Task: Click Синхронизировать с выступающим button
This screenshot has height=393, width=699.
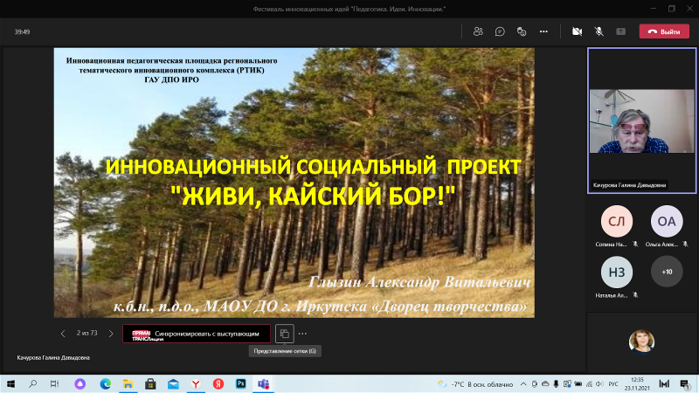Action: click(x=197, y=334)
